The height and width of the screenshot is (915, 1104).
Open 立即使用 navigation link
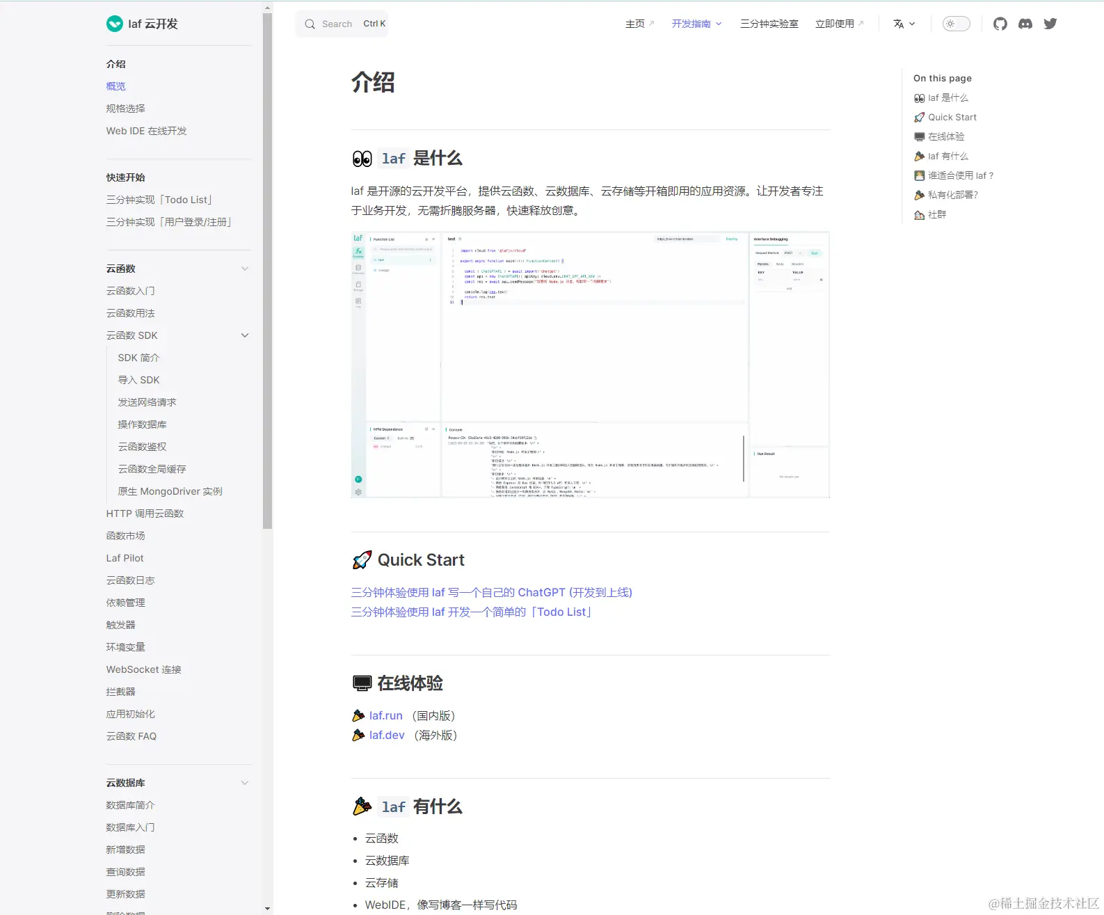pyautogui.click(x=840, y=24)
